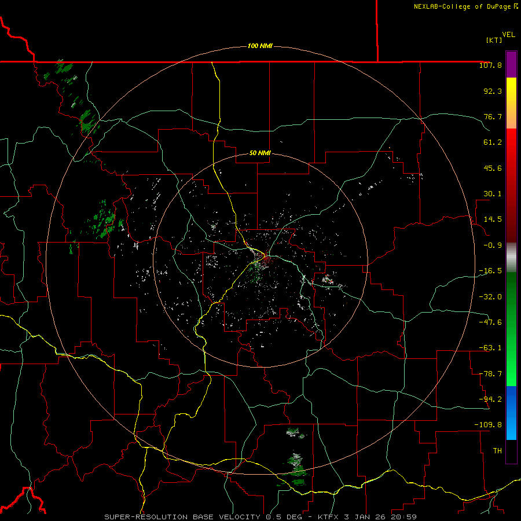Click the 50 NMI range ring label
Screen dimensions: 521x521
point(260,153)
